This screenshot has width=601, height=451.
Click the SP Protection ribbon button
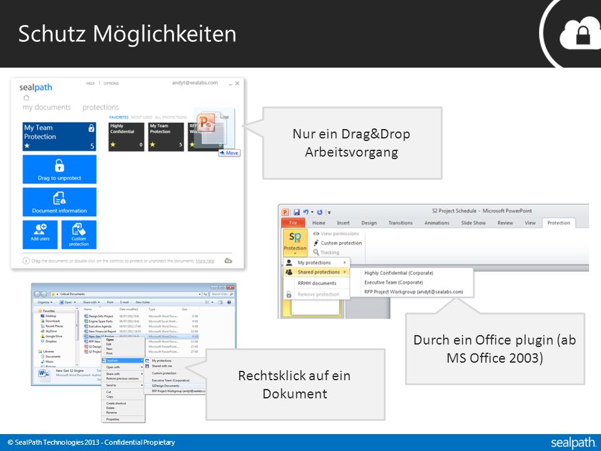click(x=295, y=242)
